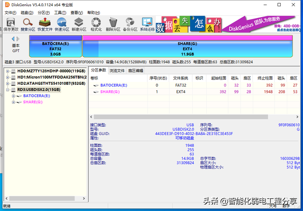303x211 pixels.
Task: Expand the BATOCERA(E:) tree node
Action: [x=13, y=96]
